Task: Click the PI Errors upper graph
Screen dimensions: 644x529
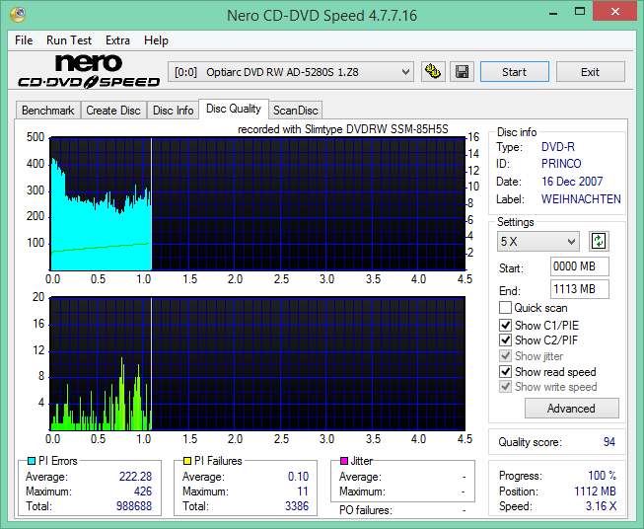Action: point(257,204)
